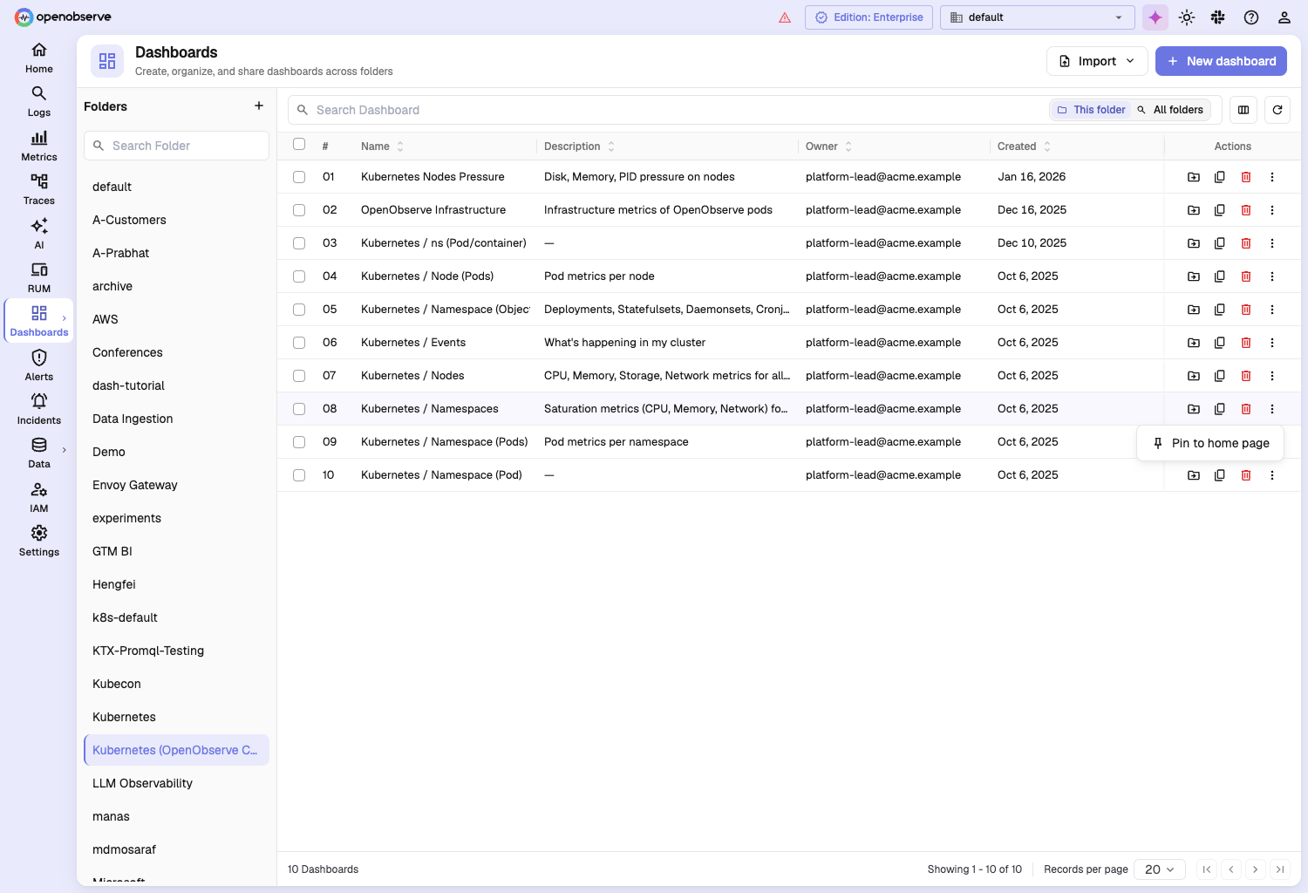
Task: Add a new folder with plus icon
Action: click(259, 106)
